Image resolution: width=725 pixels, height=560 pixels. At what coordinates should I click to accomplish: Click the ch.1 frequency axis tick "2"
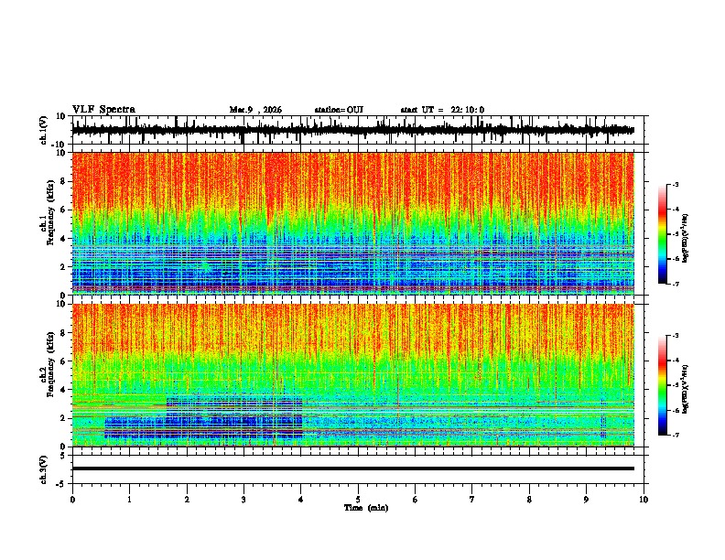pyautogui.click(x=63, y=267)
